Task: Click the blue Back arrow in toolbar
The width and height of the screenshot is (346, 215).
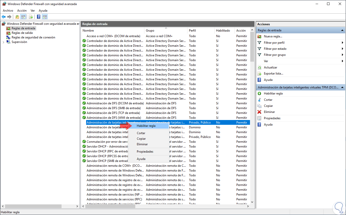Action: (4, 17)
